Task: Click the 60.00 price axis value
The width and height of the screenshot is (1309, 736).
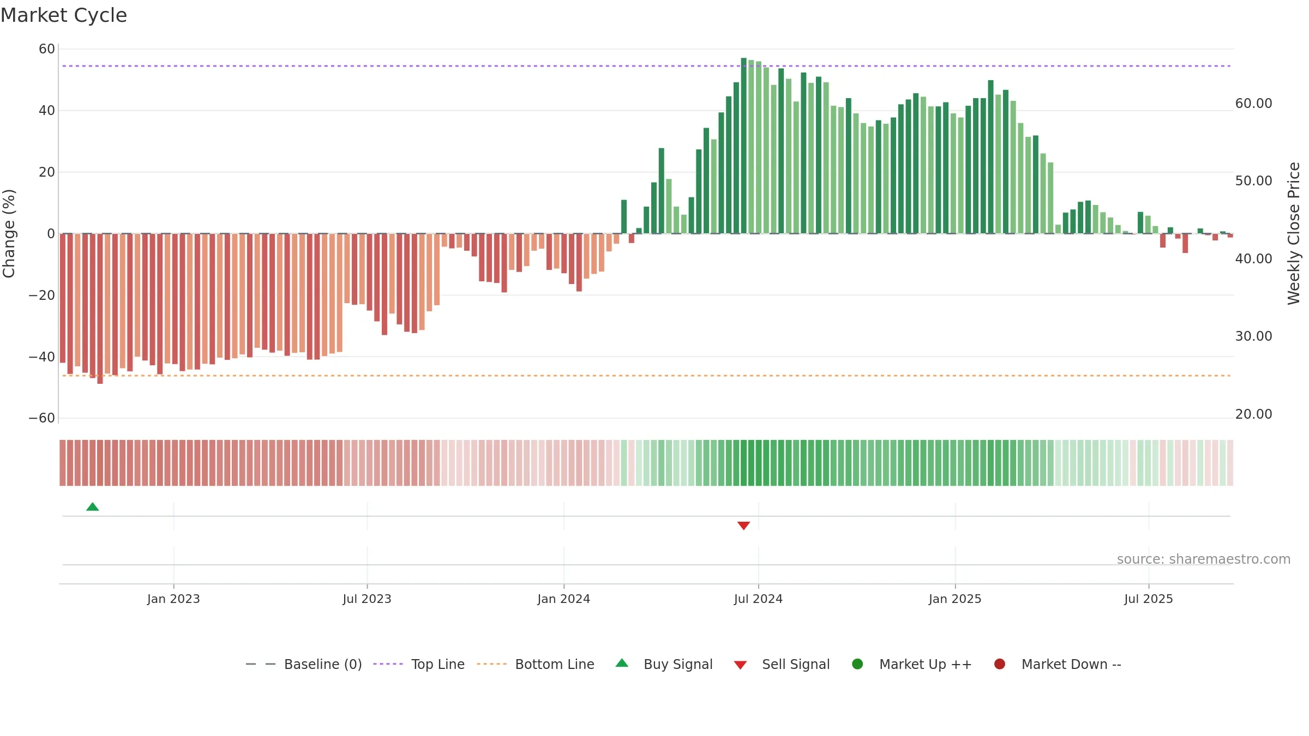Action: 1253,104
